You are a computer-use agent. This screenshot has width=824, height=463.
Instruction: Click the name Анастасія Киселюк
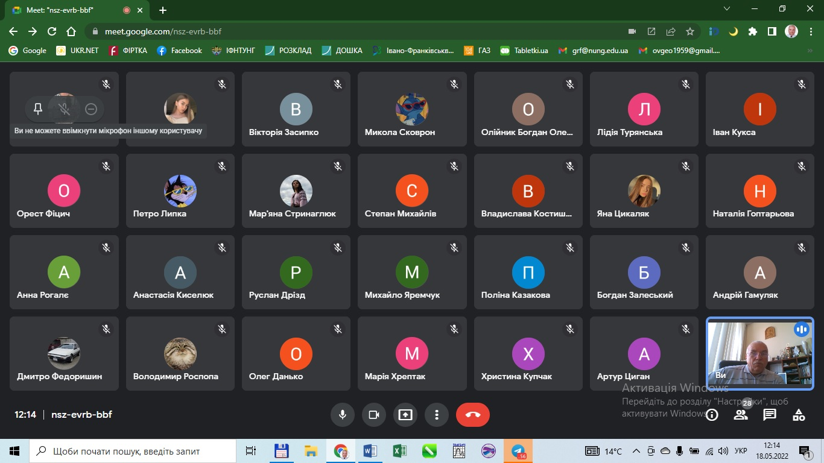coord(173,295)
